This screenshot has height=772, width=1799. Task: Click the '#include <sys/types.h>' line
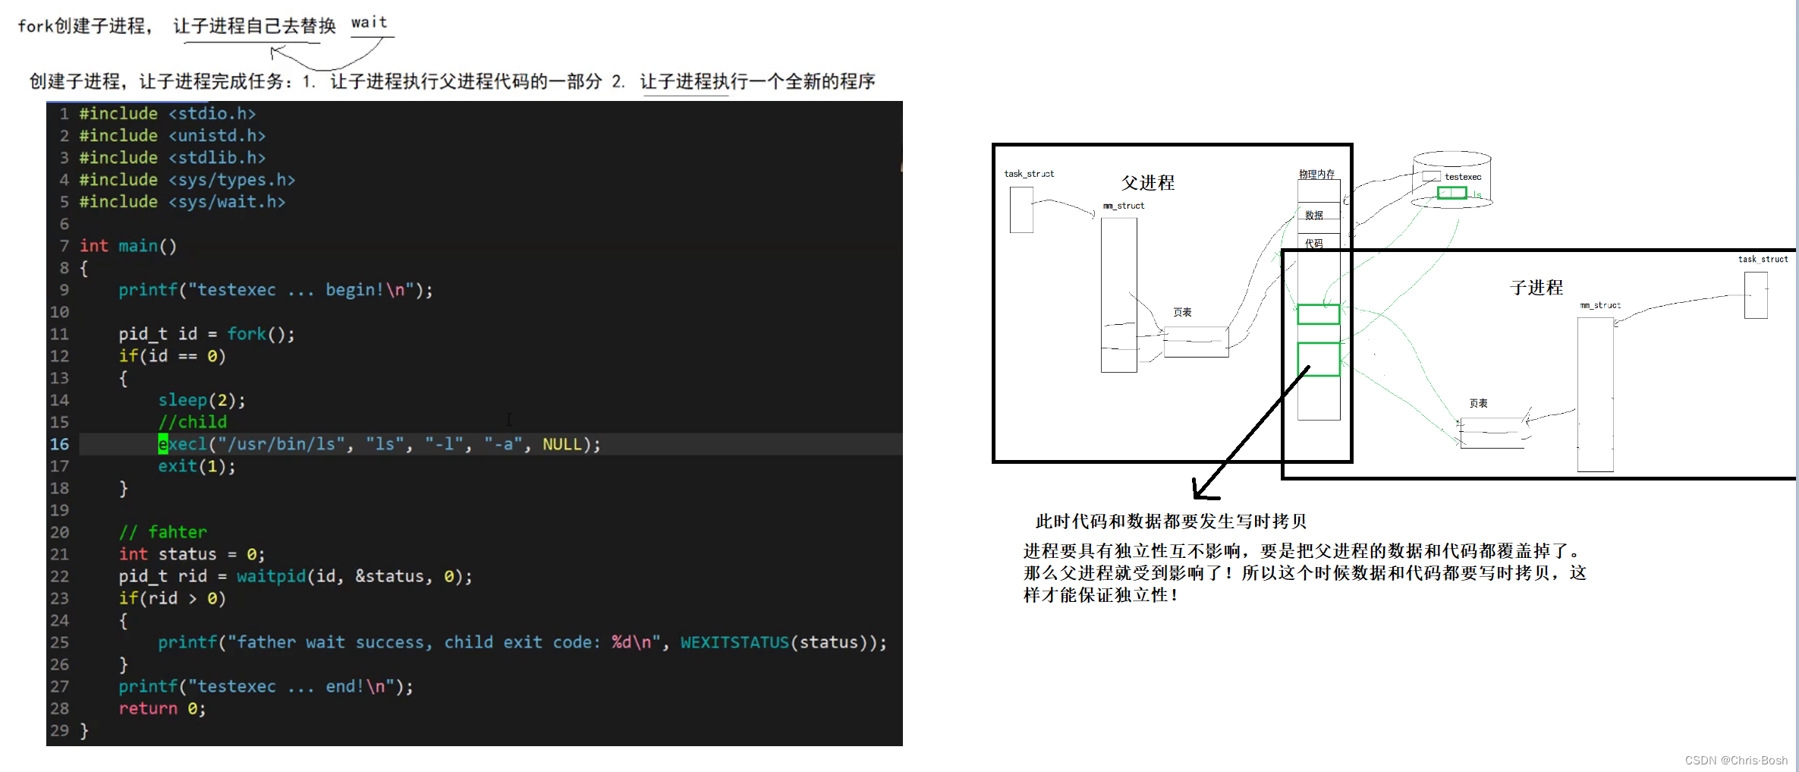tap(187, 179)
